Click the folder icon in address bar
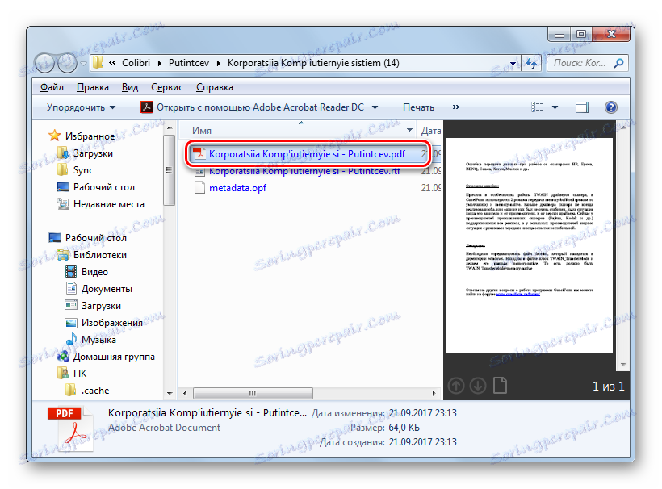The image size is (662, 489). point(98,63)
